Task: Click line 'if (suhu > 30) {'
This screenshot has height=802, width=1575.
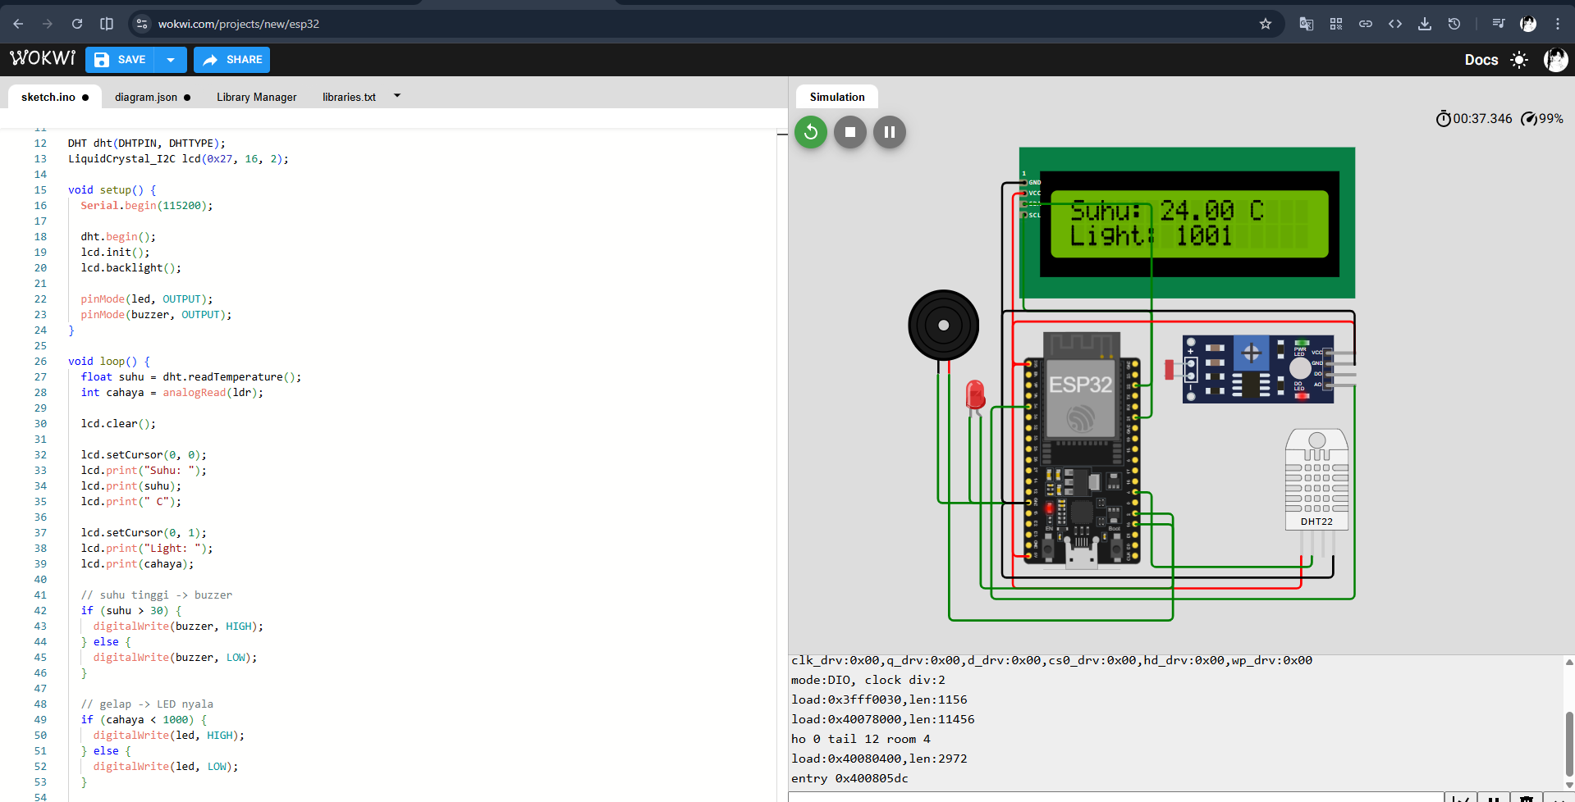Action: tap(131, 610)
